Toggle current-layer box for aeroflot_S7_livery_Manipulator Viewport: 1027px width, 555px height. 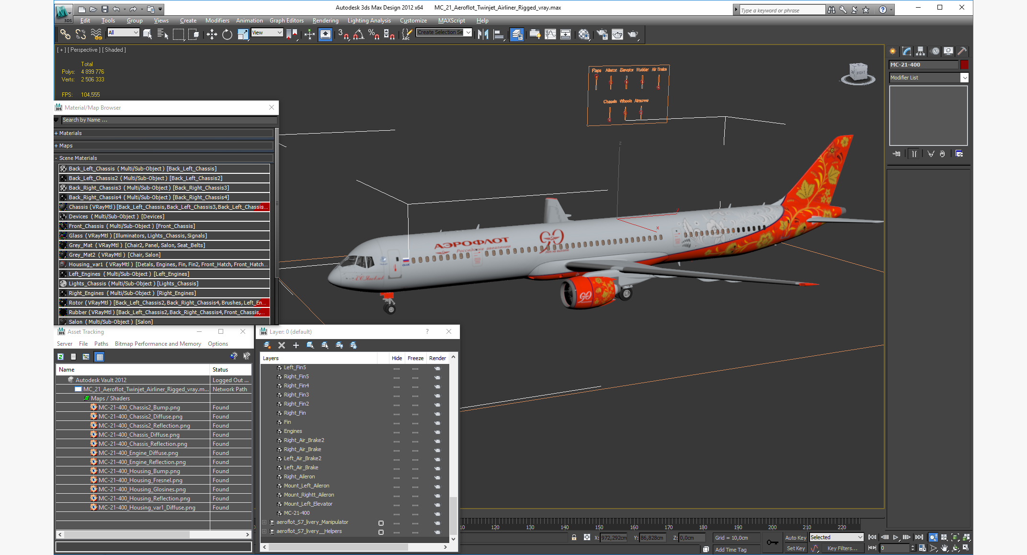tap(381, 523)
